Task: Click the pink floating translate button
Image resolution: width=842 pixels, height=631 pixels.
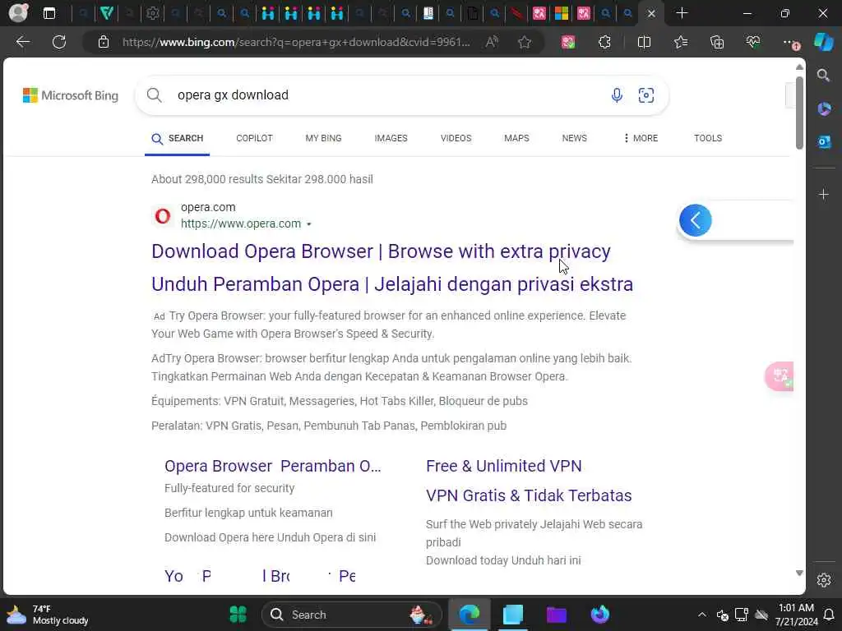Action: pos(780,376)
